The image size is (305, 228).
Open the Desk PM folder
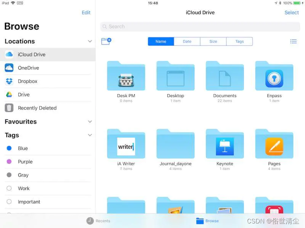click(x=126, y=76)
